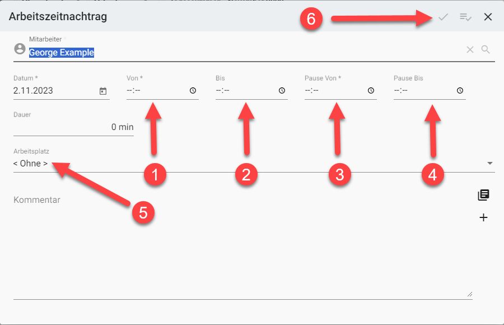
Task: Open the comment templates library icon
Action: point(483,195)
